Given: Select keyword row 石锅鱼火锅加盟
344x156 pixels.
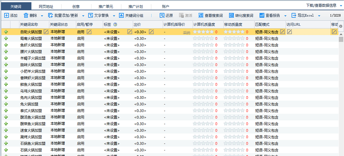Looking at the screenshot, I should (170, 143).
